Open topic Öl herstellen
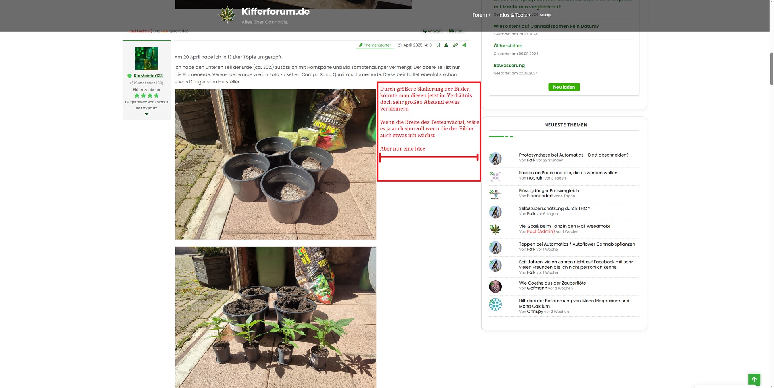The height and width of the screenshot is (388, 774). (x=508, y=46)
